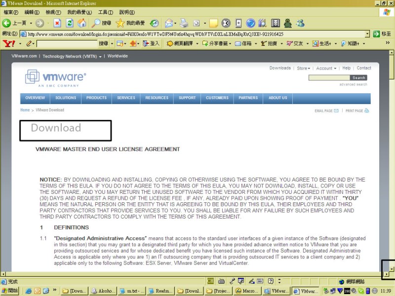
Task: Click the CH language indicator icon
Action: click(x=210, y=281)
